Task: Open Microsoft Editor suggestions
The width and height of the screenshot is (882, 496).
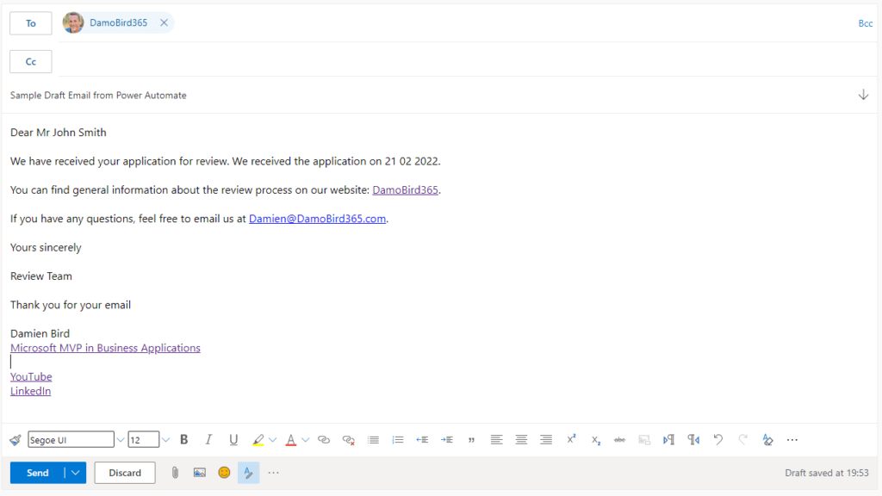Action: click(x=248, y=472)
